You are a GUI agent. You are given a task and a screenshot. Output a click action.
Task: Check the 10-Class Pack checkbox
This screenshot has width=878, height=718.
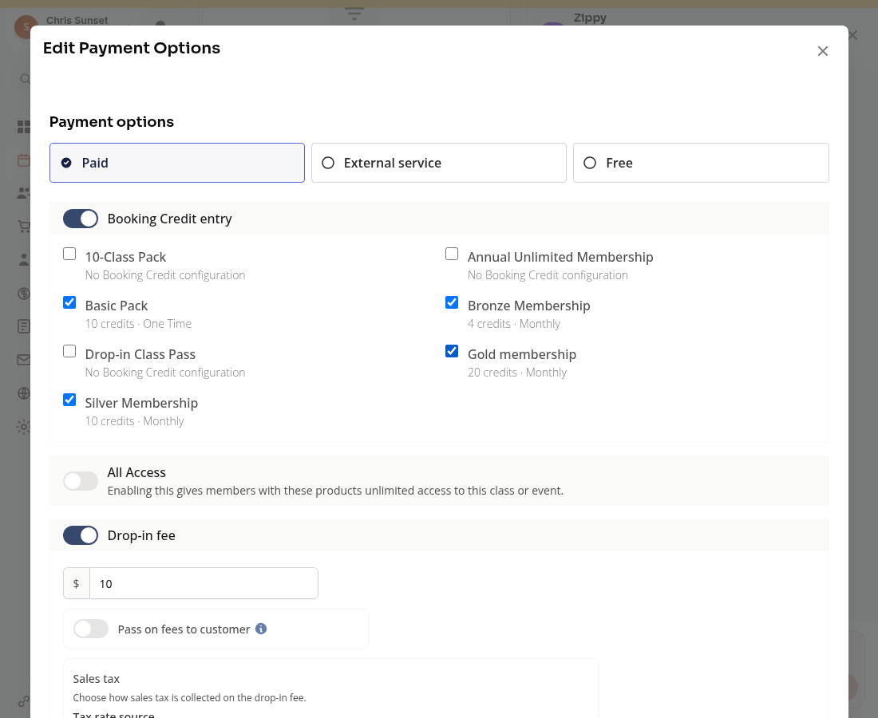69,254
